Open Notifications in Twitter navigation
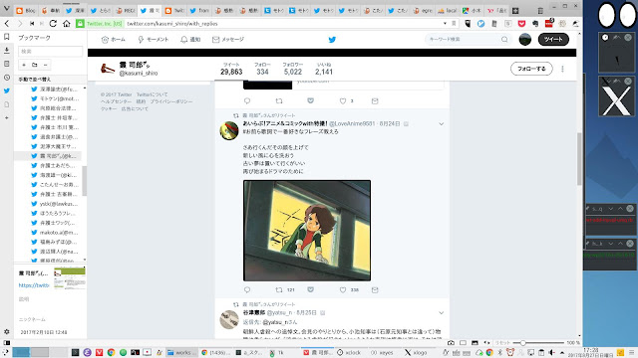The height and width of the screenshot is (358, 638). coord(190,40)
